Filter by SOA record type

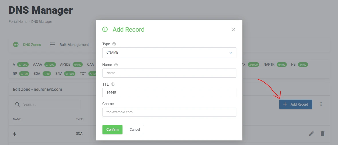[x=37, y=74]
